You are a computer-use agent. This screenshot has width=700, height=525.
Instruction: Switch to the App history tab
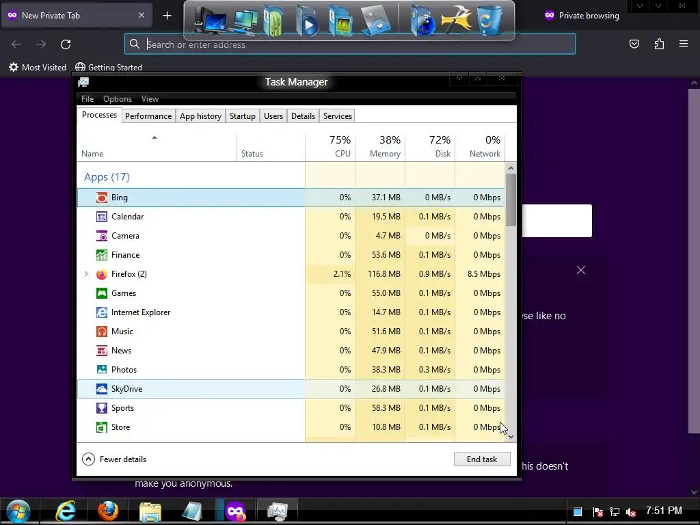click(200, 116)
